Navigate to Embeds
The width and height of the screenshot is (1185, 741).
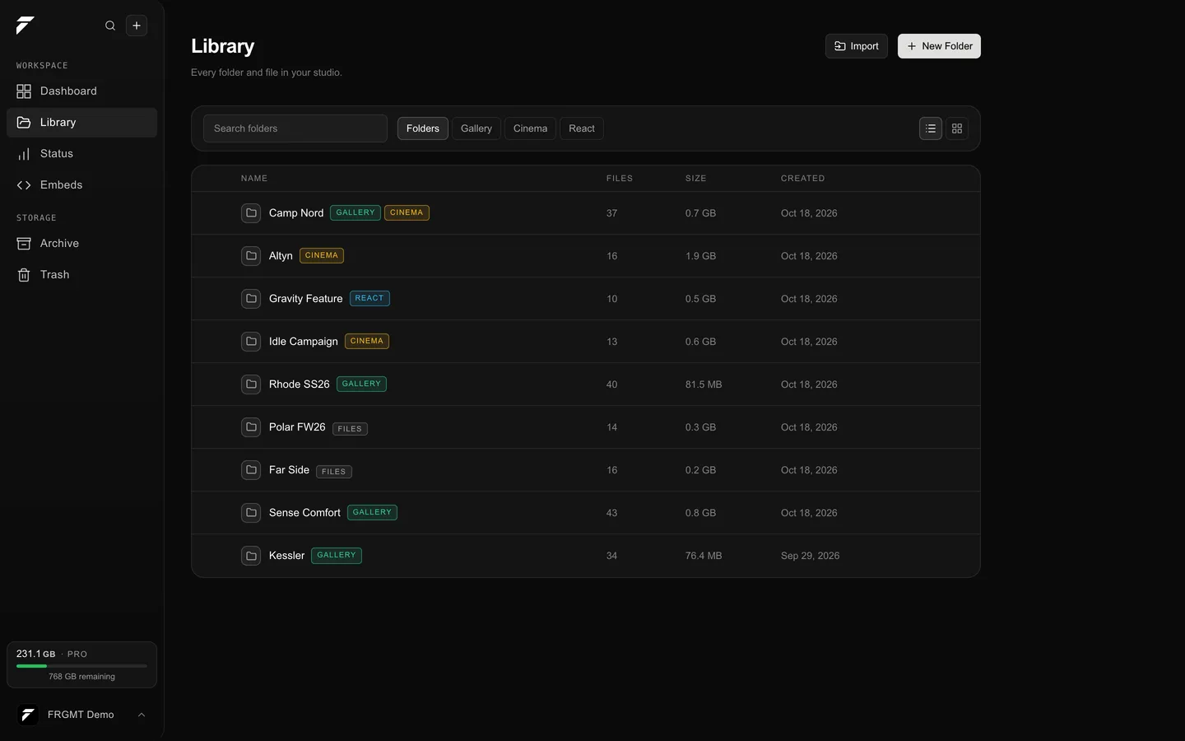[81, 185]
